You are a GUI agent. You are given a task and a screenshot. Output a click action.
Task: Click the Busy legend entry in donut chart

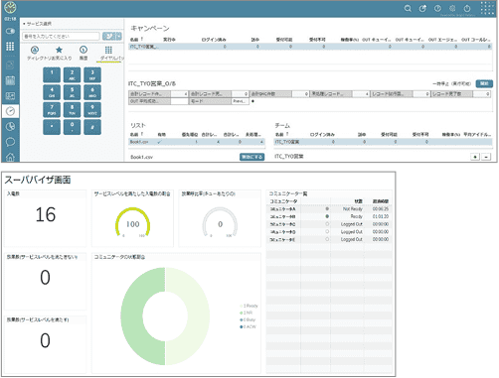[248, 319]
